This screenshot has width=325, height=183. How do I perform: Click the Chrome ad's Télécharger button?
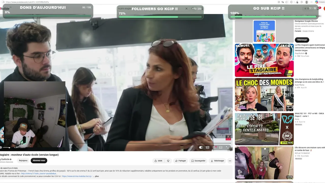pyautogui.click(x=302, y=40)
